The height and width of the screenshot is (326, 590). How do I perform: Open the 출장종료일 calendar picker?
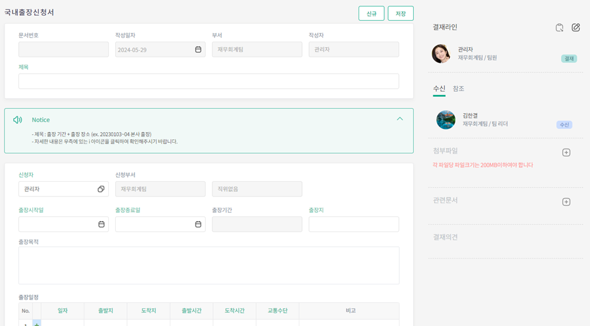[198, 224]
